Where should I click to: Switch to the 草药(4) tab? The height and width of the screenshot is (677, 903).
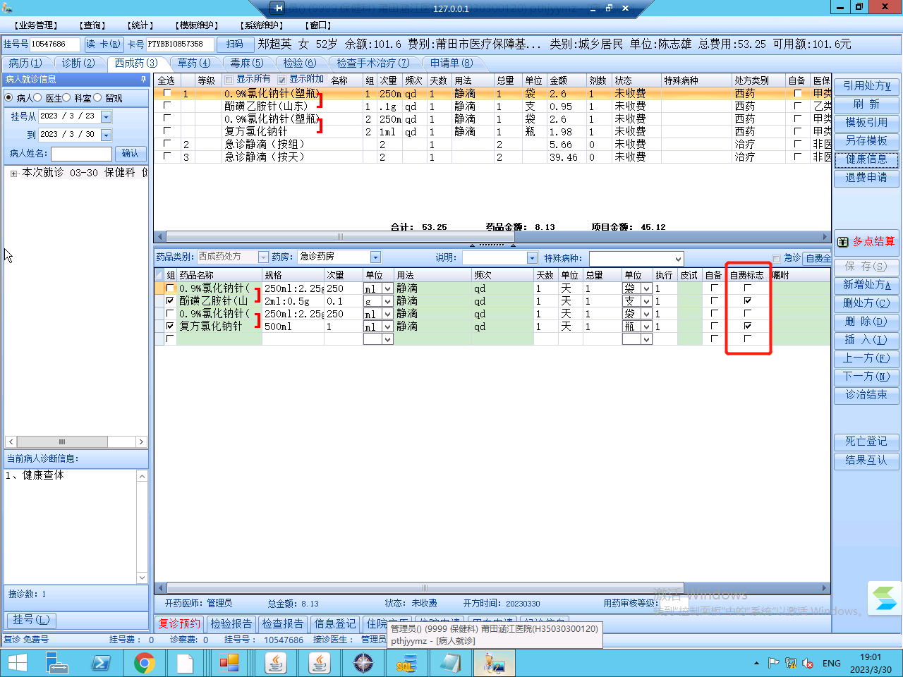pyautogui.click(x=194, y=63)
